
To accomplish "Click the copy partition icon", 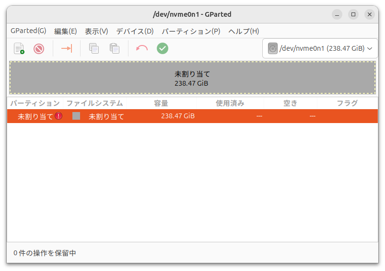I will pyautogui.click(x=94, y=48).
